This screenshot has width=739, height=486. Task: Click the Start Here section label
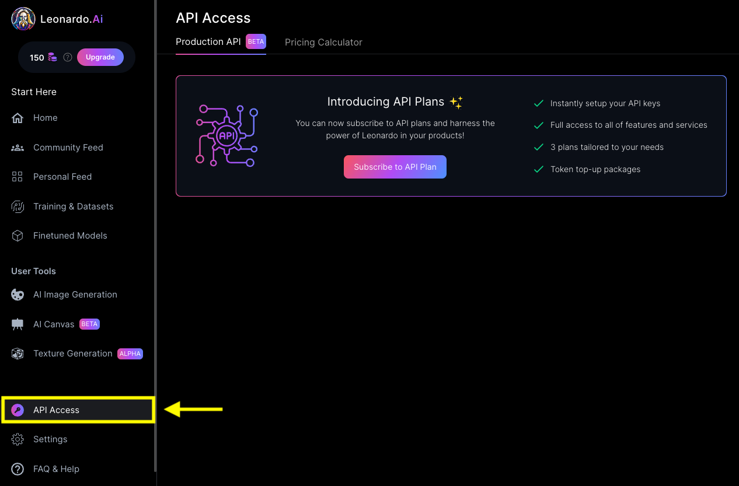34,92
